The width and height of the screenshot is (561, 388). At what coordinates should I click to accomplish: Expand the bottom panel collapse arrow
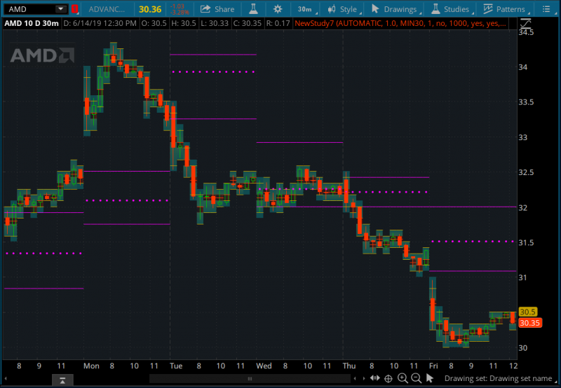(x=62, y=380)
